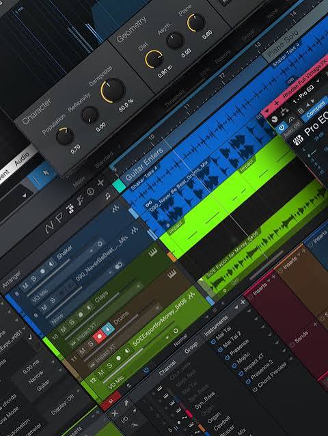Click the plus icon on the Inserts header
This screenshot has width=328, height=436.
(x=273, y=276)
